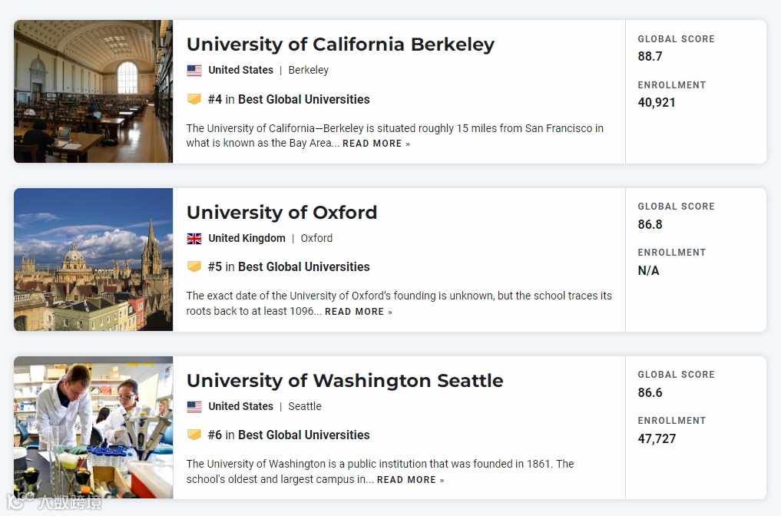781x516 pixels.
Task: Click READ MORE on Washington description
Action: [410, 480]
